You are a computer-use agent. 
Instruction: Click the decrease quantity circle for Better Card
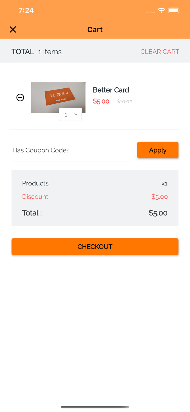click(20, 97)
